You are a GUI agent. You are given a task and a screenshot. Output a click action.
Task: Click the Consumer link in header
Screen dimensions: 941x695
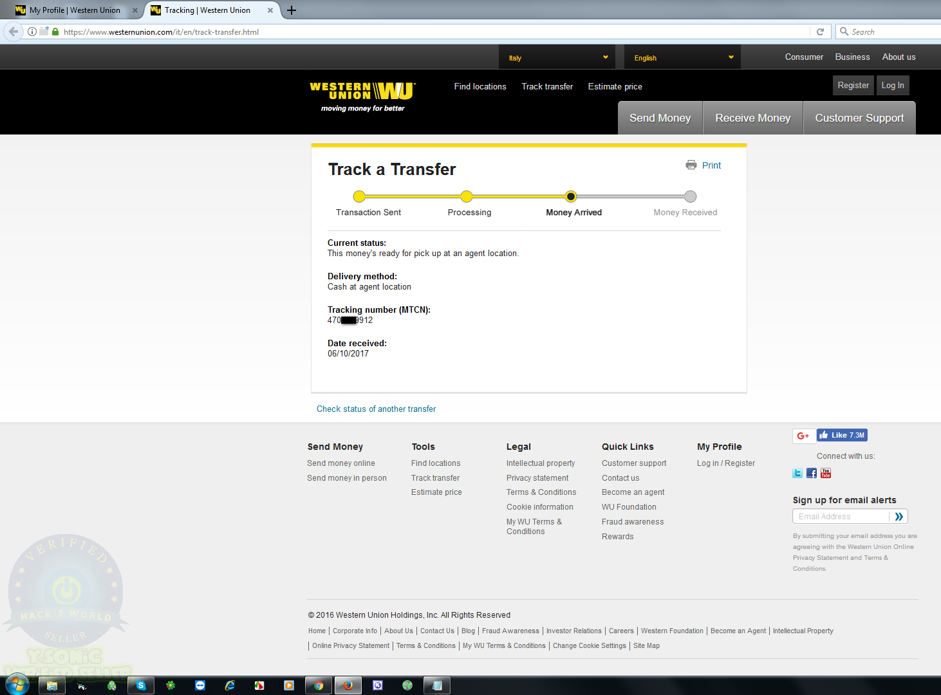click(804, 57)
